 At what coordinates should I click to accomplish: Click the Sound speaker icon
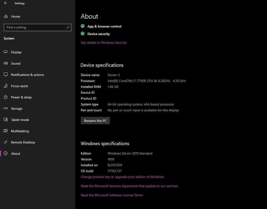click(6, 64)
